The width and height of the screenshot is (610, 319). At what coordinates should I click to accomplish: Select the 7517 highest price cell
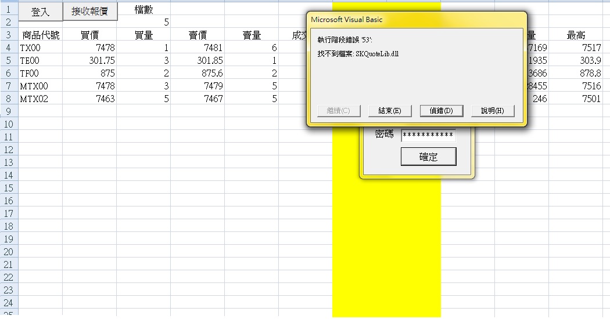coord(576,48)
